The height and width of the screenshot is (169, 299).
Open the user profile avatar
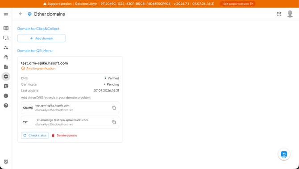pos(290,14)
